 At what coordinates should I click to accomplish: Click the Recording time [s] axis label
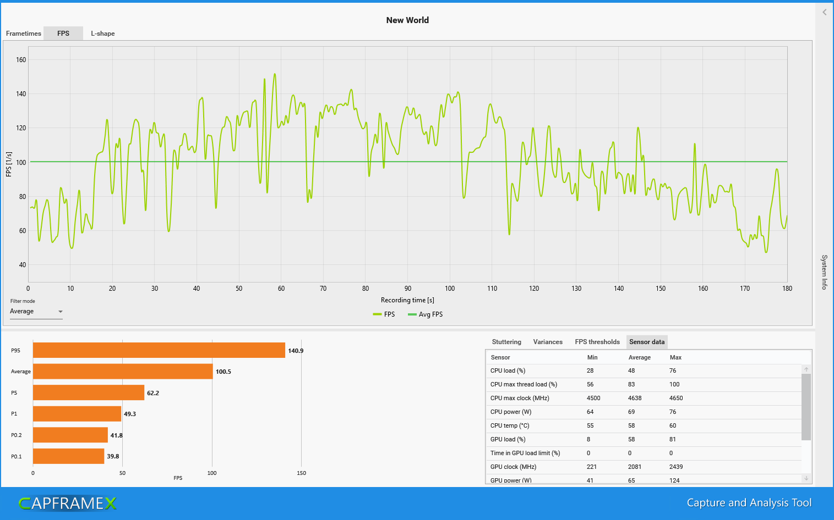[407, 300]
